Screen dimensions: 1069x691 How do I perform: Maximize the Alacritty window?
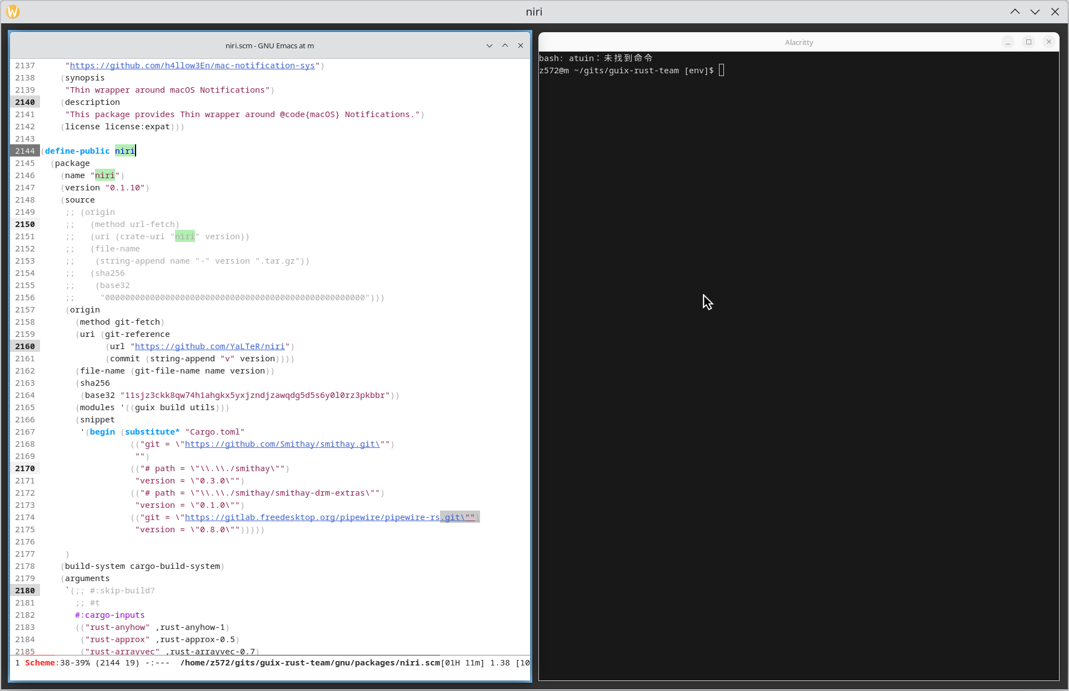point(1028,42)
